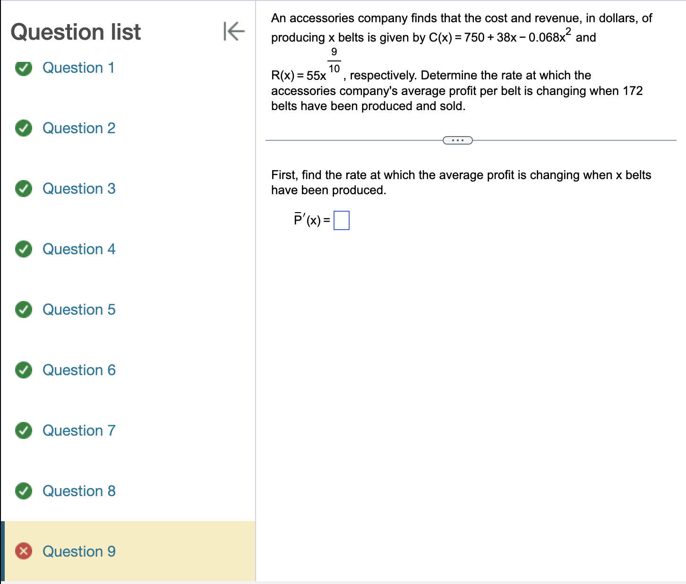Click the Question 2 link
The height and width of the screenshot is (584, 686).
tap(78, 129)
